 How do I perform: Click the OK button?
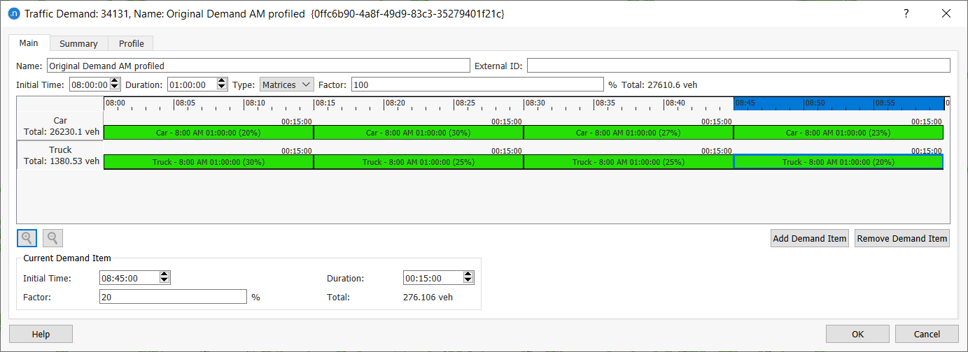[857, 334]
